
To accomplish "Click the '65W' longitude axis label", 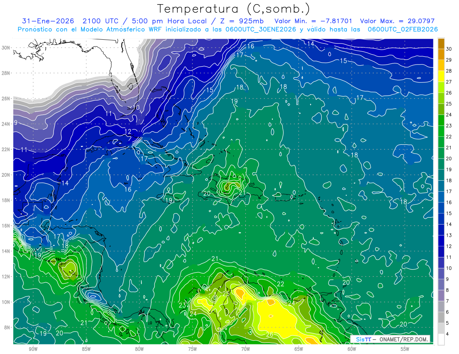I will 299,349.
